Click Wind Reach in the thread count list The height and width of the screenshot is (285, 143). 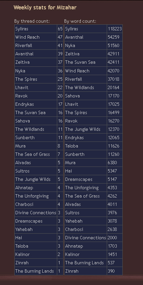point(27,37)
